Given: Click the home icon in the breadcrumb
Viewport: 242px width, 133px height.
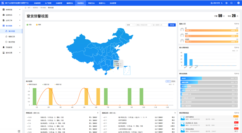Looking at the screenshot, I should pyautogui.click(x=26, y=8).
